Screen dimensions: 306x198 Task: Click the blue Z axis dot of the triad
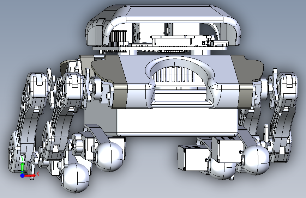point(23,175)
